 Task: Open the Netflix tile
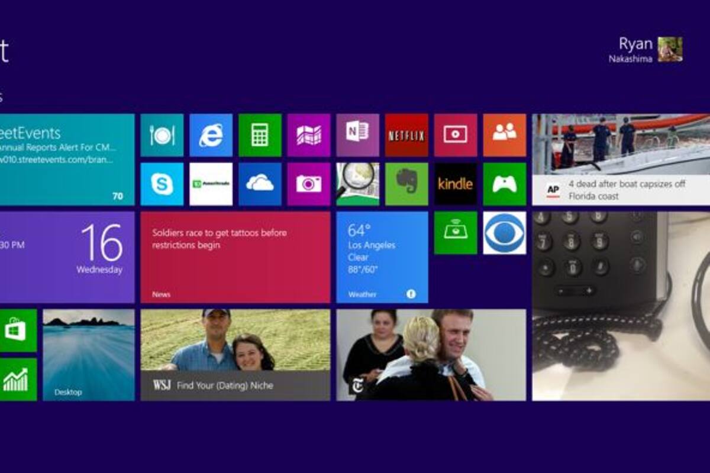click(x=406, y=135)
